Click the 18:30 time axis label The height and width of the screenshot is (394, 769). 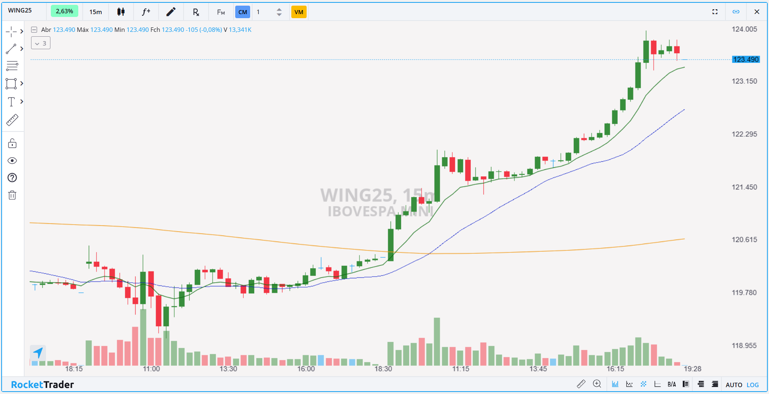(383, 369)
